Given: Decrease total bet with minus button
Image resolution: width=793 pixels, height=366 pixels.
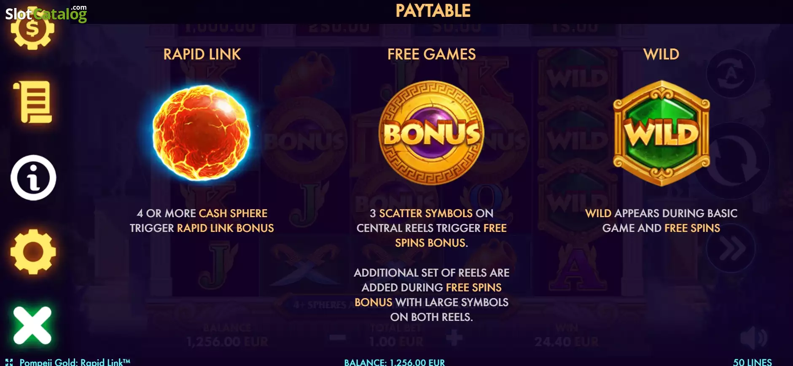Looking at the screenshot, I should coord(338,337).
